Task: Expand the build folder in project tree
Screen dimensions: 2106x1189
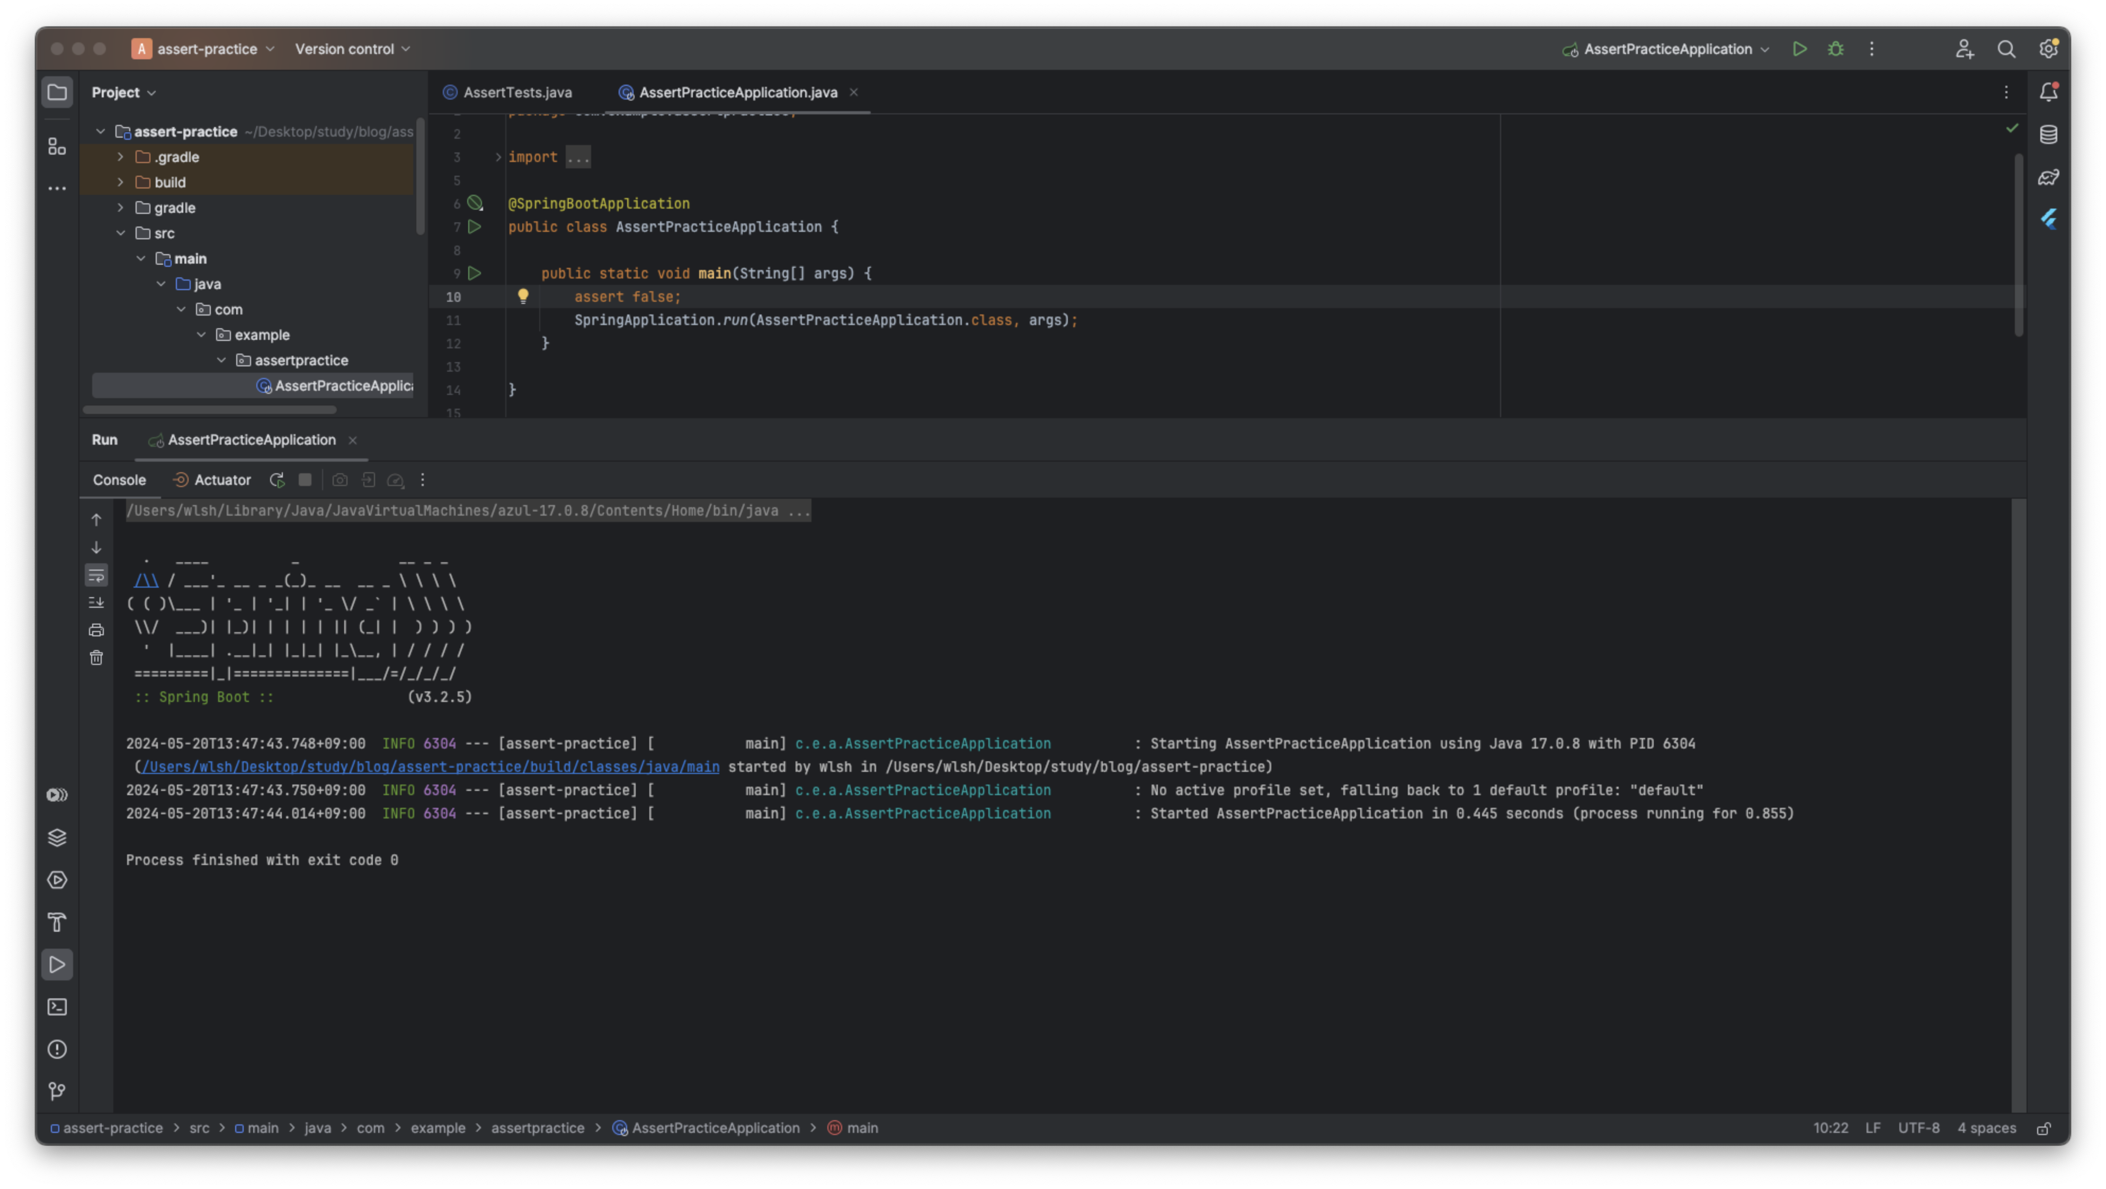Action: click(x=121, y=182)
